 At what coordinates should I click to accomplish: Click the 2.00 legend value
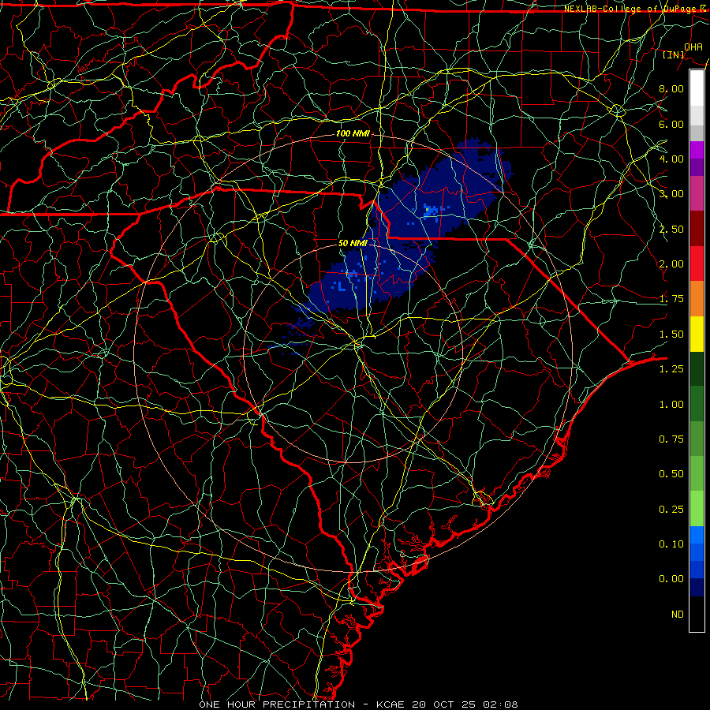pos(671,264)
